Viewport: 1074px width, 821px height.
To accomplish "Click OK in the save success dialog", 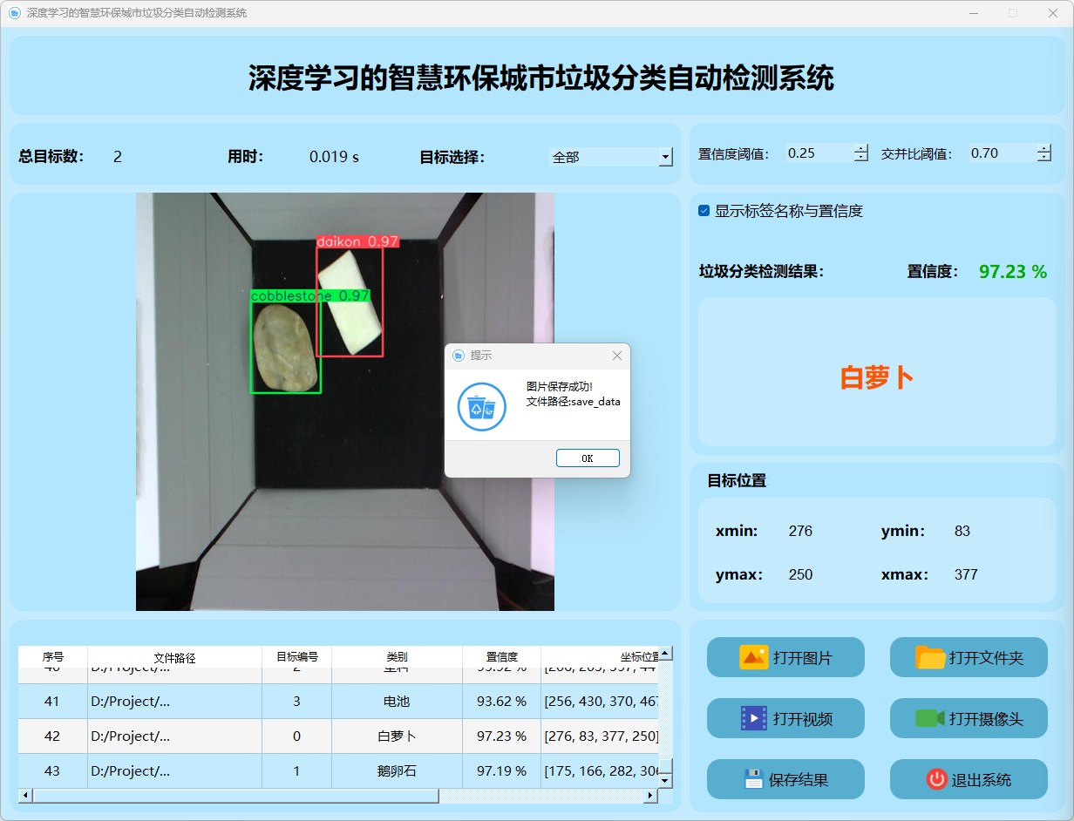I will click(588, 458).
